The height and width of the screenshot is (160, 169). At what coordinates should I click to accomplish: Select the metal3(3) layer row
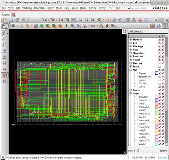coord(144,113)
